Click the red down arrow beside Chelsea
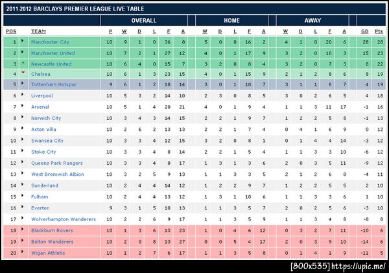This screenshot has height=273, width=389. point(24,74)
